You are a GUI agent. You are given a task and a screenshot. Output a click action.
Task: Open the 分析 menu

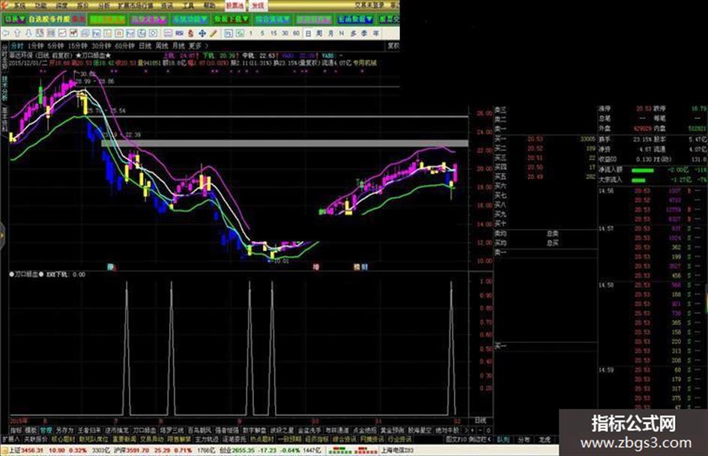coord(104,6)
